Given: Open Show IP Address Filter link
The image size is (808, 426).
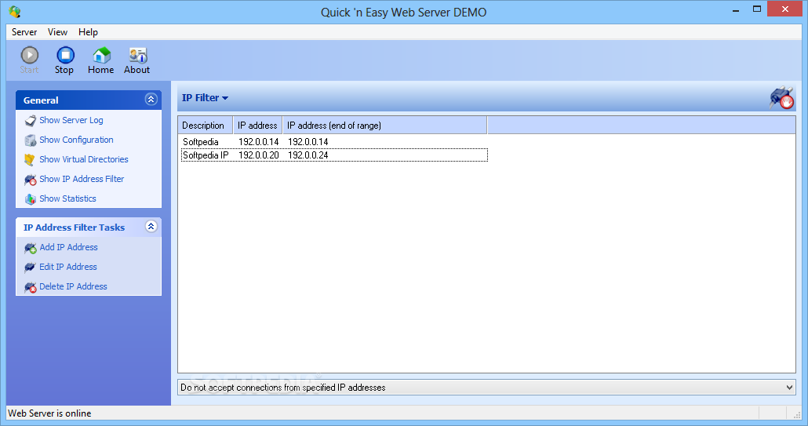Looking at the screenshot, I should (82, 179).
